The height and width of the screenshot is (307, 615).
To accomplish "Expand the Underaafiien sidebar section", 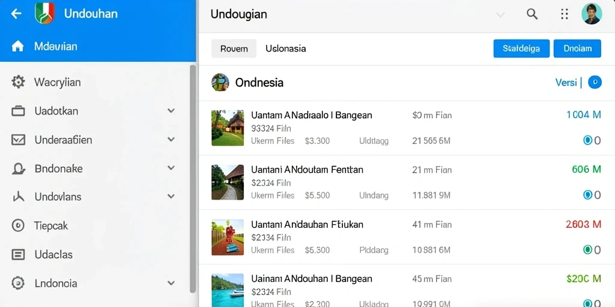I will click(x=171, y=139).
